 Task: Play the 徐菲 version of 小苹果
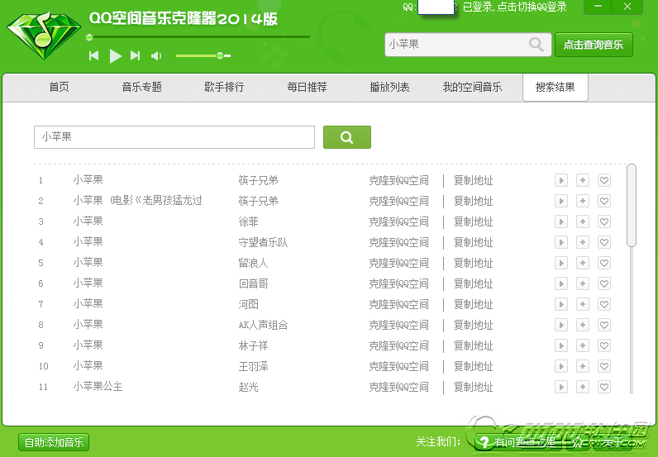tap(561, 221)
